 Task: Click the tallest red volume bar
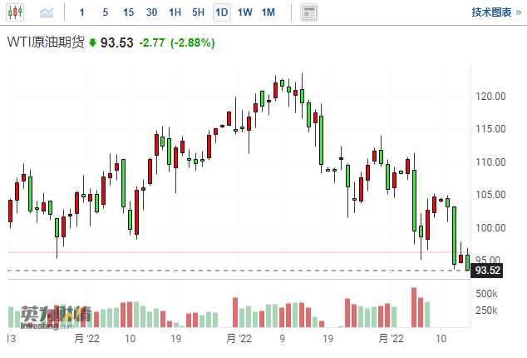[x=414, y=308]
